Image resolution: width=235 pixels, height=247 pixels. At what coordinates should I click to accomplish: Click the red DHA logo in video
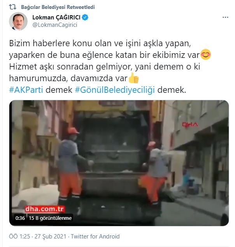pos(190,125)
